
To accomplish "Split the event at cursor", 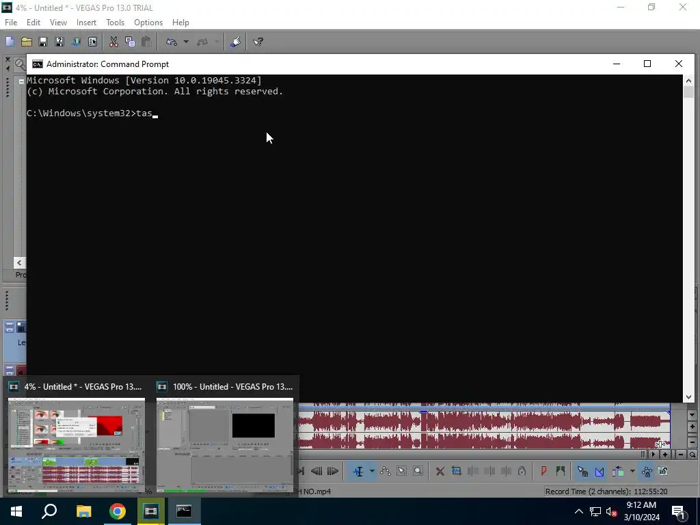I will click(506, 471).
